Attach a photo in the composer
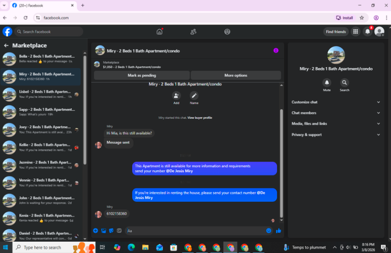This screenshot has height=253, width=391. [x=104, y=231]
